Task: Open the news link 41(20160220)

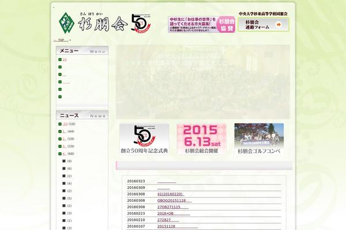Action: tap(171, 194)
